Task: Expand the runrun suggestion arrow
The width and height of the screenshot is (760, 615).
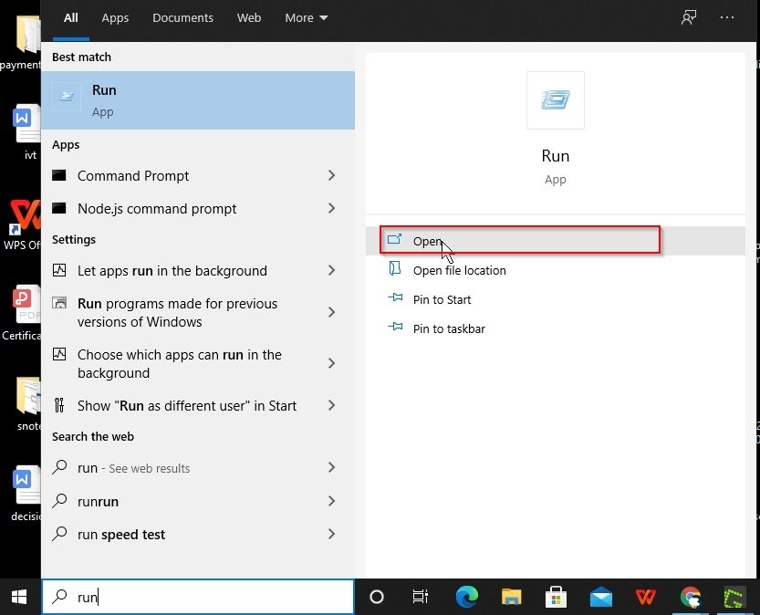Action: pos(331,501)
